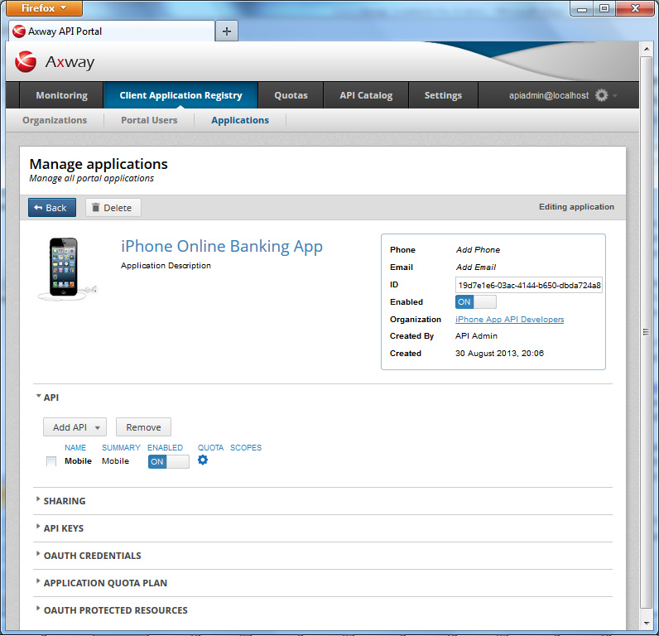Switch to the Settings tab
The image size is (659, 636).
443,95
